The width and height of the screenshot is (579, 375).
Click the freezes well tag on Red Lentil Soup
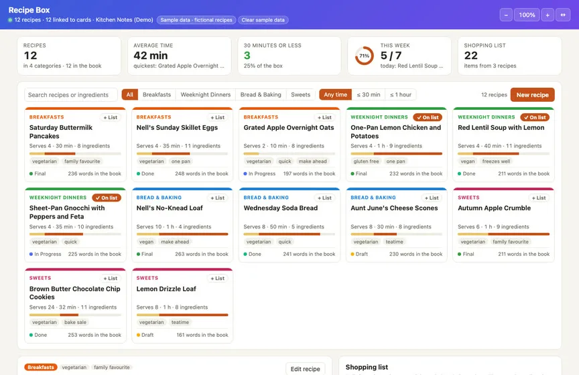[496, 161]
